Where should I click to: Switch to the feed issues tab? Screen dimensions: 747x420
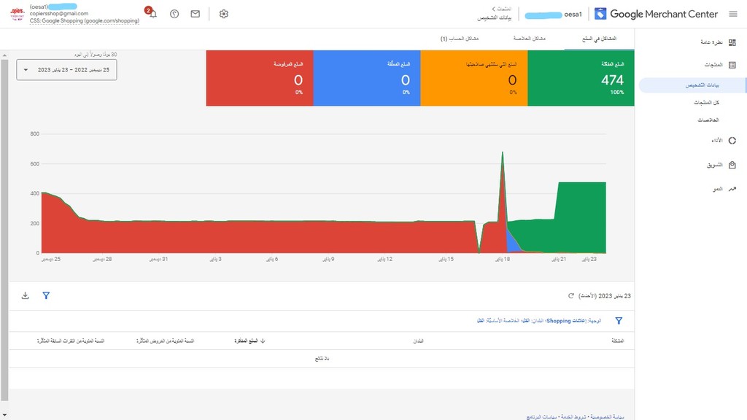530,39
